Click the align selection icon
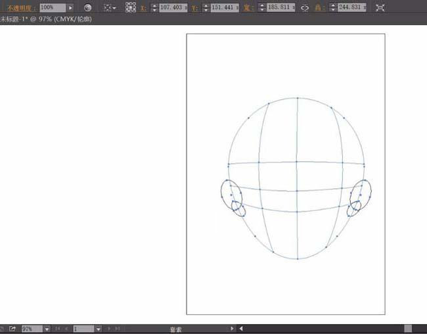Viewport: 427px width, 334px height. [108, 7]
